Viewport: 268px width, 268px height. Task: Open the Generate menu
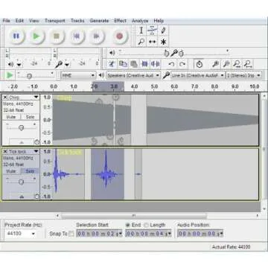(x=99, y=21)
